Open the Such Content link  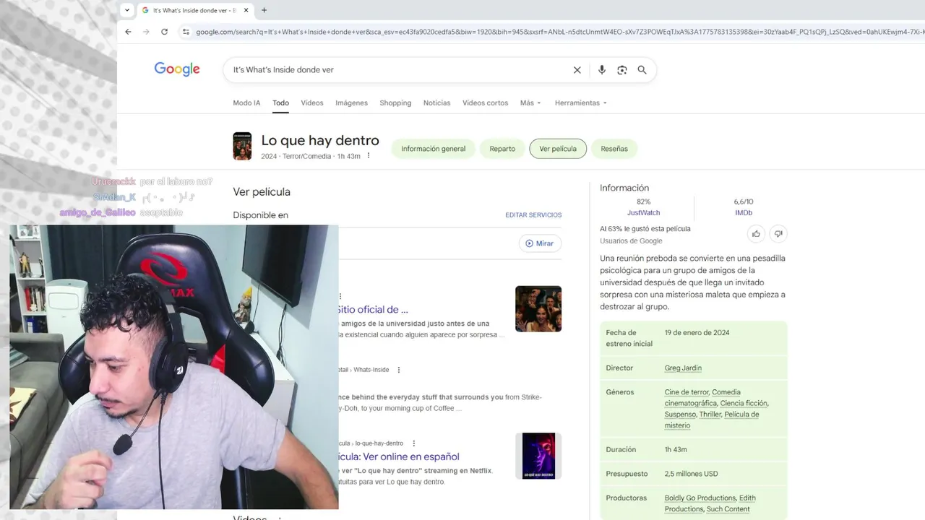click(x=728, y=509)
